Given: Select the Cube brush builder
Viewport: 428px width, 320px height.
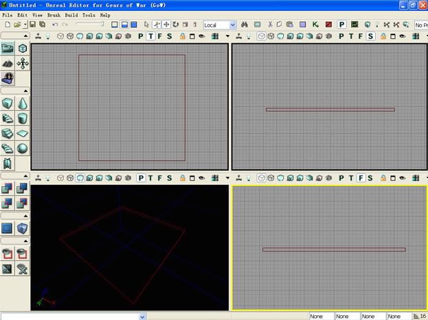Looking at the screenshot, I should point(8,103).
